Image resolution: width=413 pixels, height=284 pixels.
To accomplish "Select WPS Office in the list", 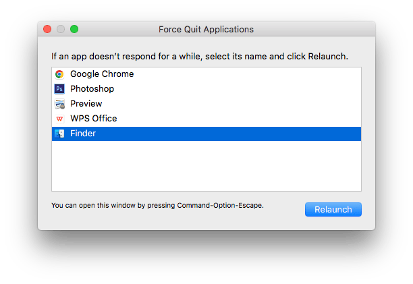I will pyautogui.click(x=93, y=119).
